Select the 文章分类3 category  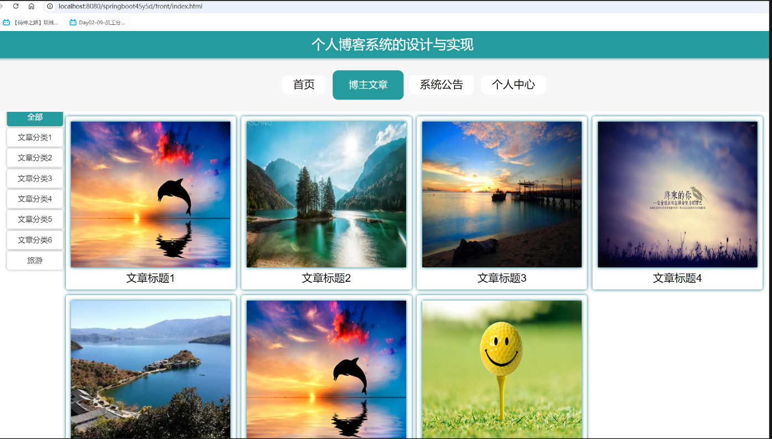[34, 178]
